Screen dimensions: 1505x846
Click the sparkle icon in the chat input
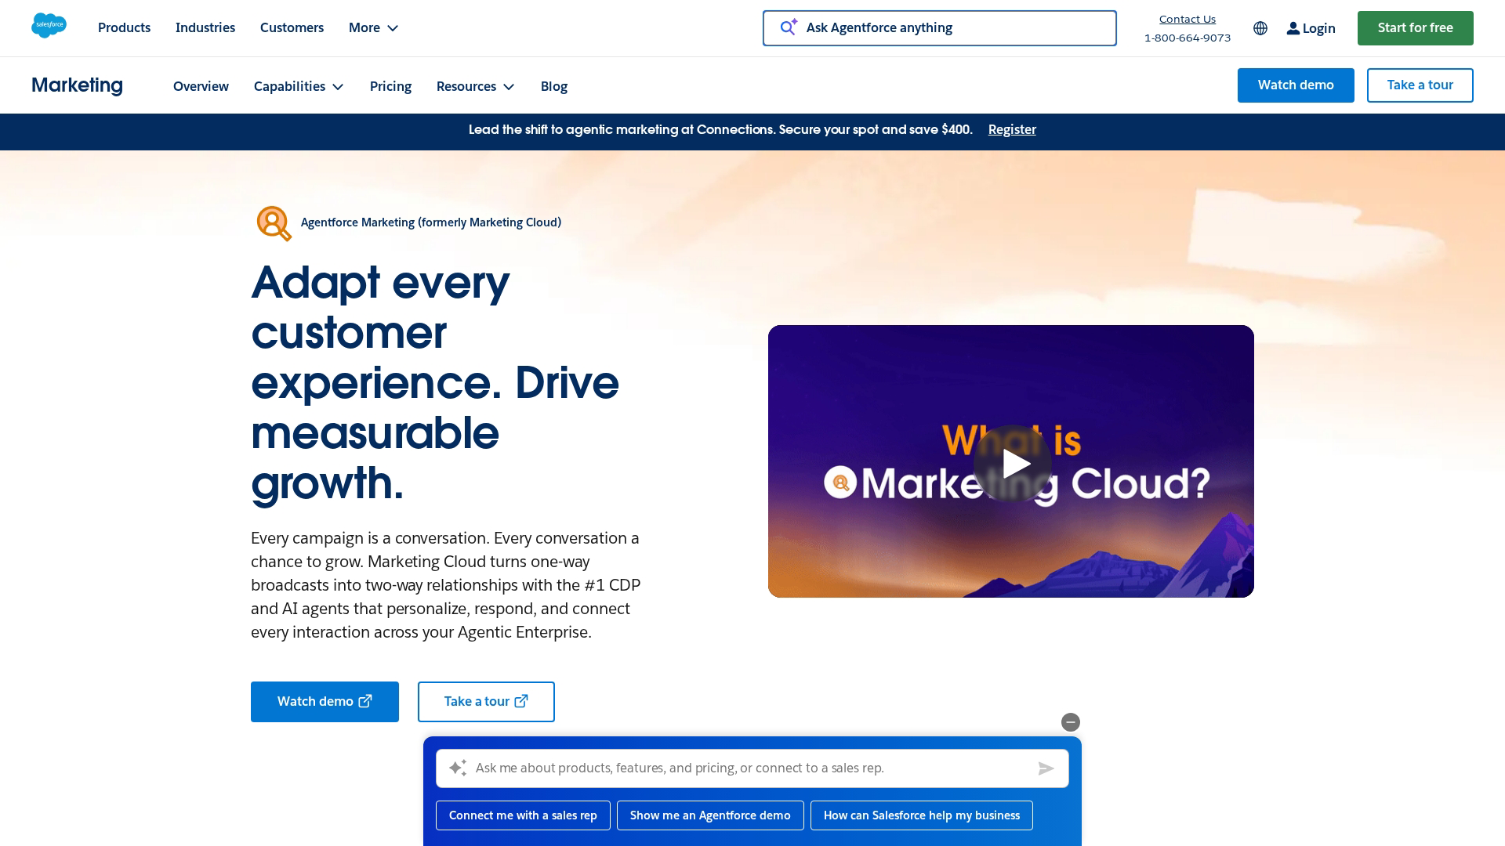[x=458, y=768]
